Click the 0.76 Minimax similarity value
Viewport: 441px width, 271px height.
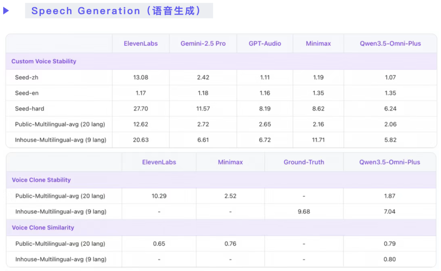pyautogui.click(x=230, y=244)
